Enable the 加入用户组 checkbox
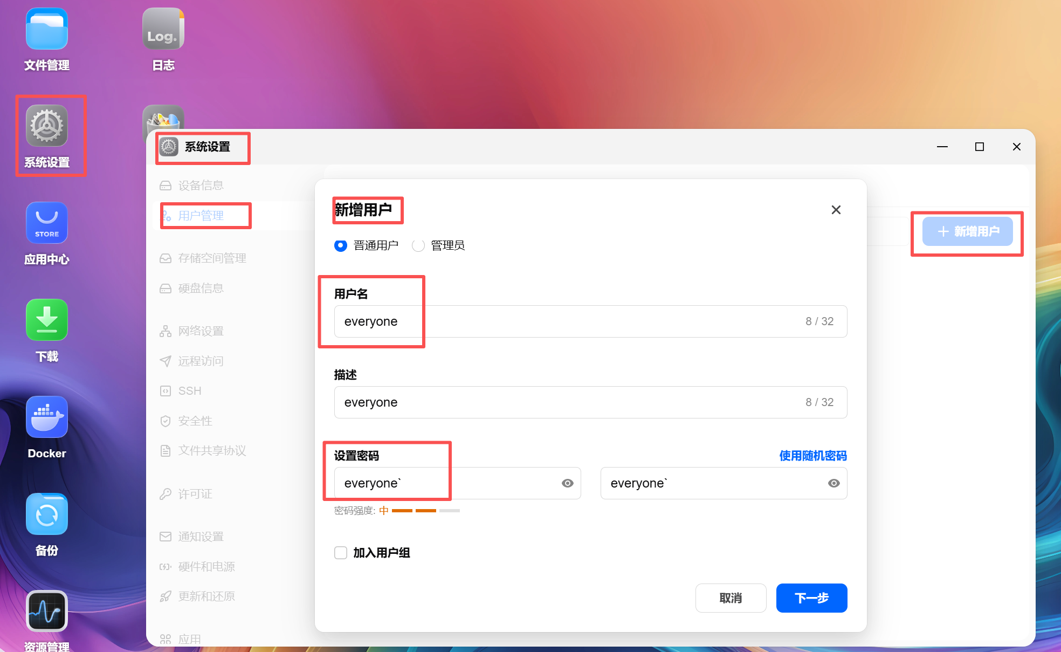This screenshot has height=652, width=1061. point(341,553)
